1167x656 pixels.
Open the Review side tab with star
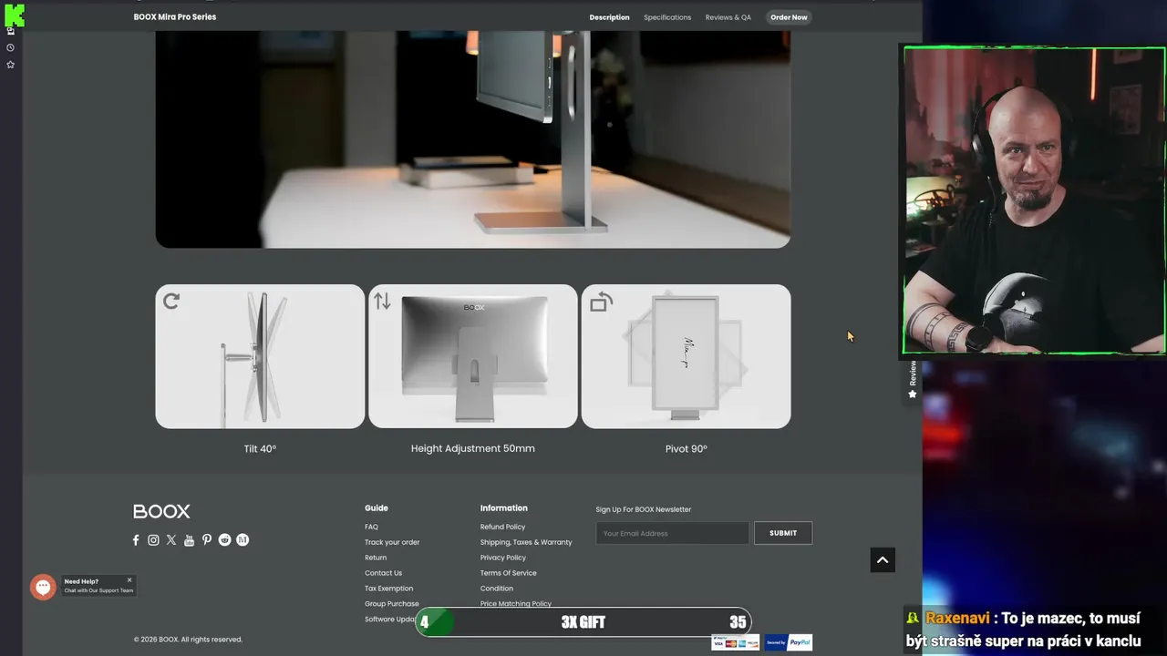[913, 379]
